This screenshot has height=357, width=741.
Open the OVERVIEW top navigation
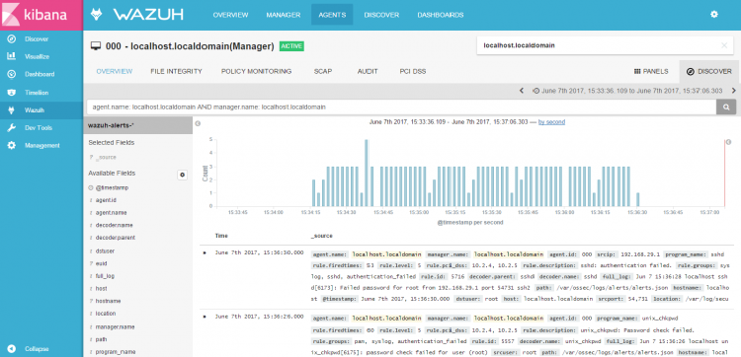coord(230,15)
